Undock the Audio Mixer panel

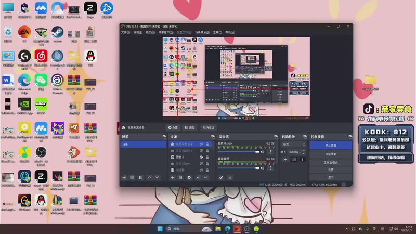click(276, 137)
